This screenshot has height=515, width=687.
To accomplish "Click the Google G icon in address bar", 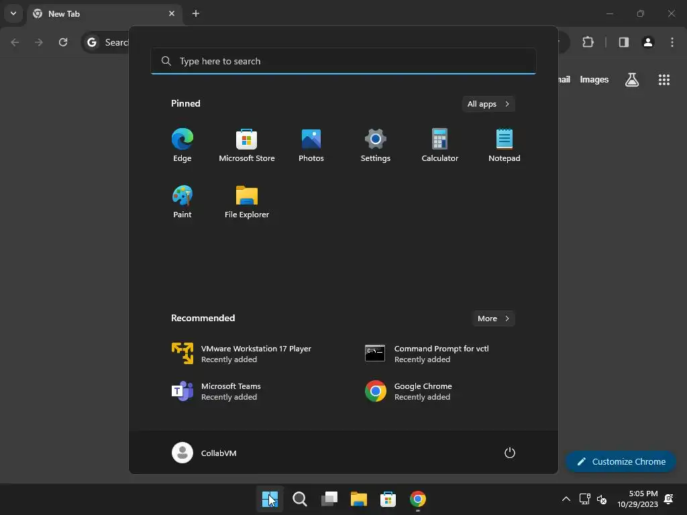I will click(91, 42).
